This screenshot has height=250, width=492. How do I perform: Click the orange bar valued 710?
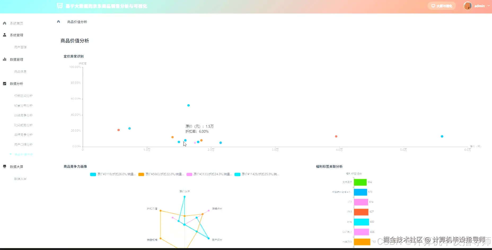click(x=362, y=242)
